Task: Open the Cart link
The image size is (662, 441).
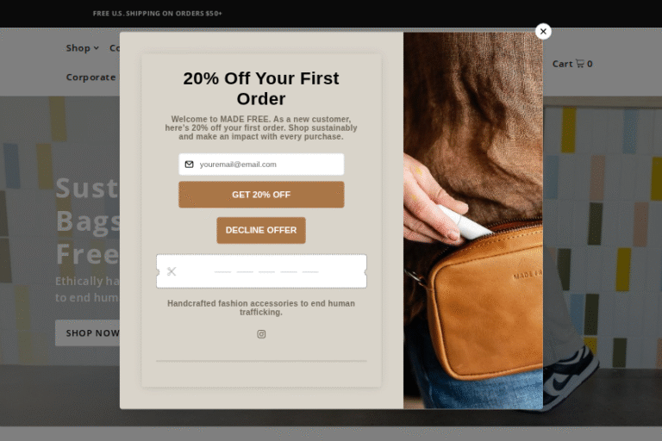Action: point(572,64)
